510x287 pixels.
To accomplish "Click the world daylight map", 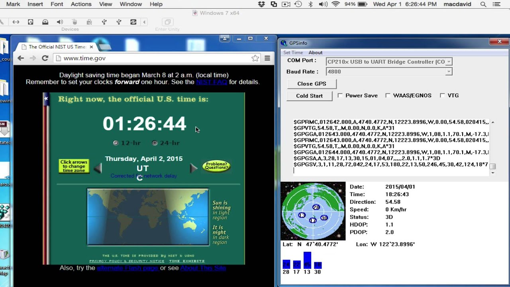I will coord(148,217).
